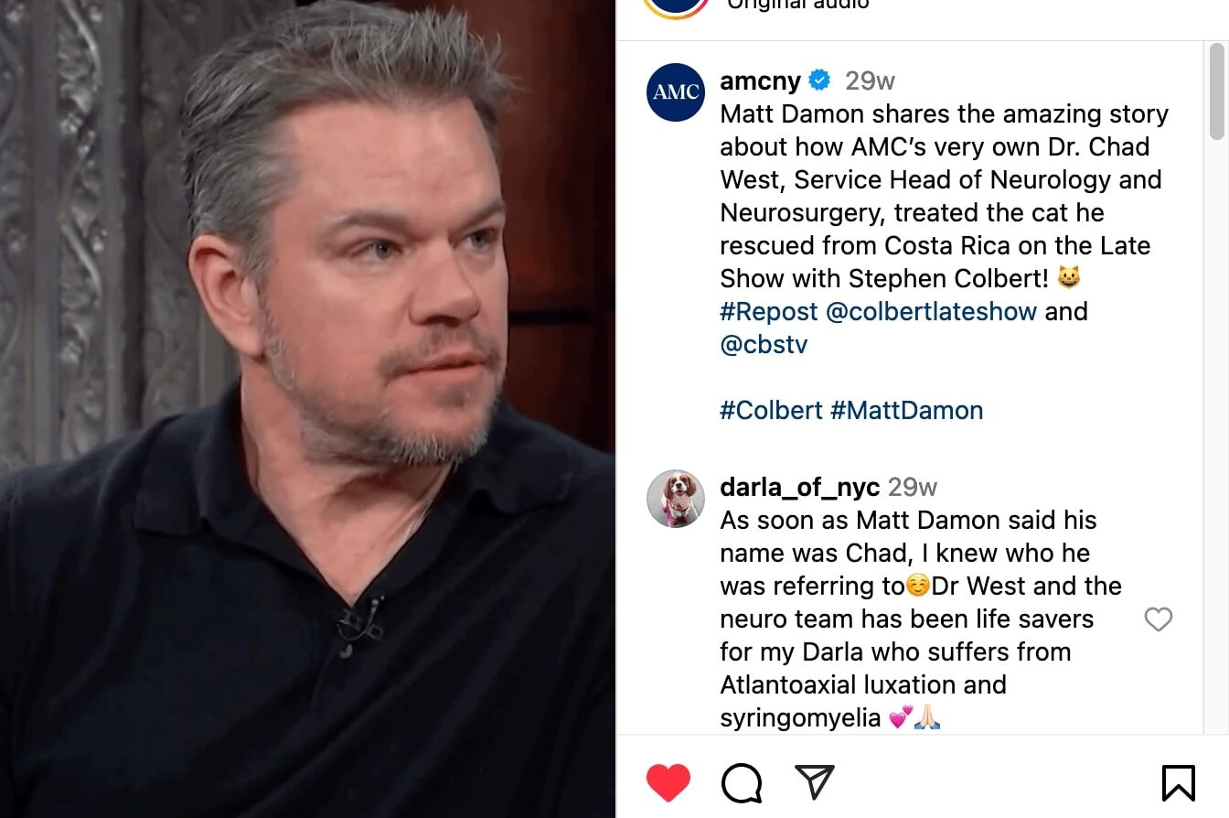Viewport: 1229px width, 818px height.
Task: Save the post with the bookmark icon
Action: (x=1179, y=782)
